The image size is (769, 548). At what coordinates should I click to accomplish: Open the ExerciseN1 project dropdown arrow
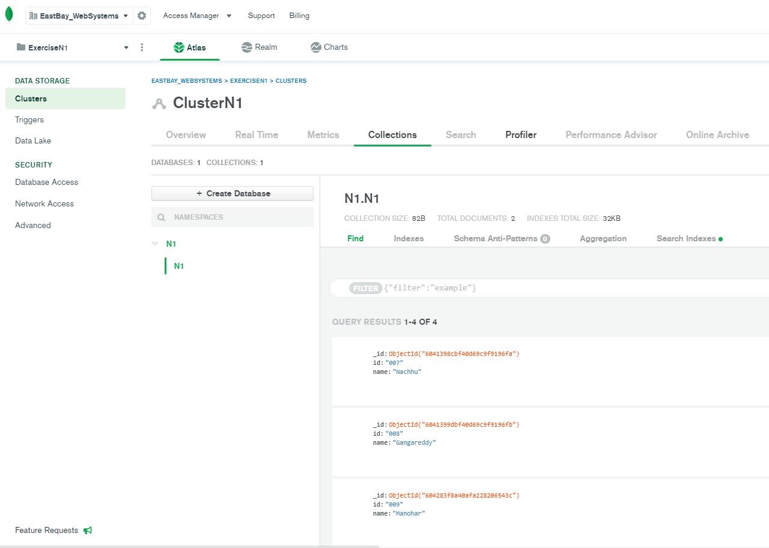pos(126,47)
